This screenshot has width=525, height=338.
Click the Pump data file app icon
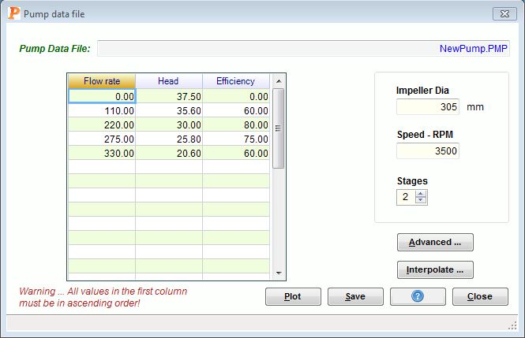13,13
